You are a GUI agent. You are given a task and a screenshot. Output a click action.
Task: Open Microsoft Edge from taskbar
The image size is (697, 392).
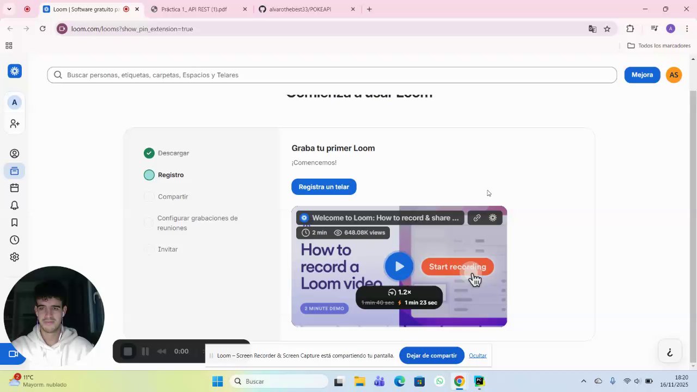pos(400,381)
